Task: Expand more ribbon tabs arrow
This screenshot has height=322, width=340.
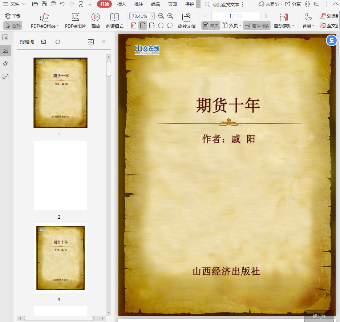Action: tap(198, 4)
